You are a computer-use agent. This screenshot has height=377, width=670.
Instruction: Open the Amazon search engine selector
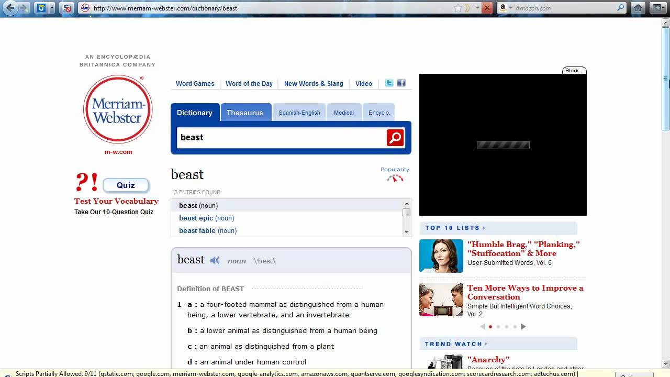pos(505,8)
